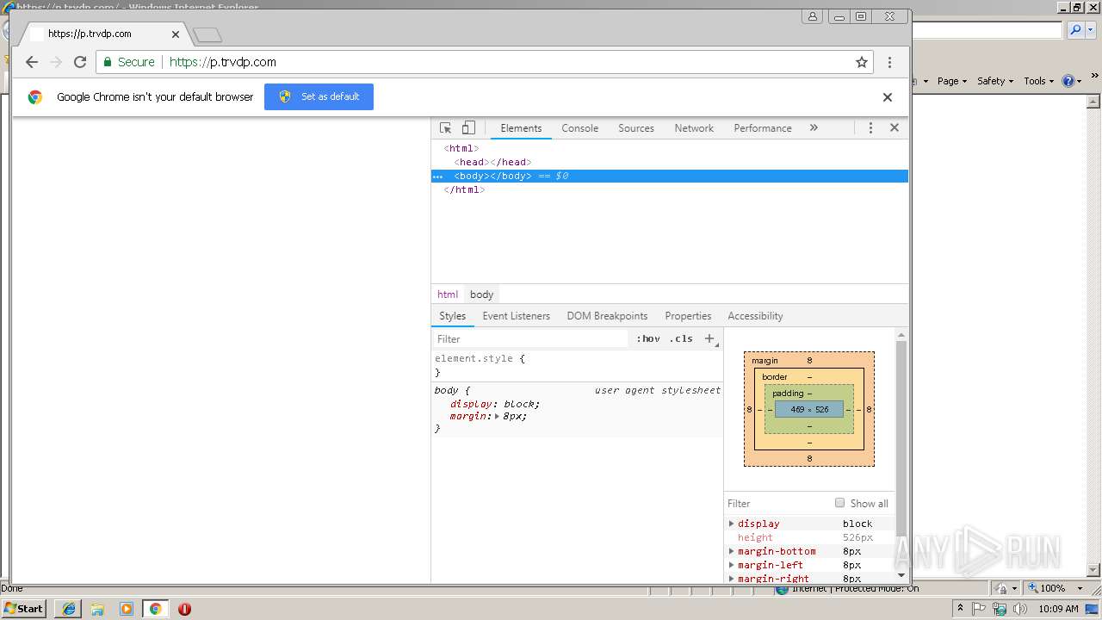Focus the computed styles Filter field
The width and height of the screenshot is (1102, 620).
coord(777,504)
